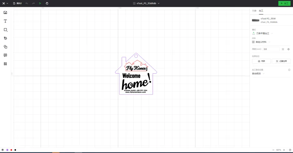Zoom in with the plus button
The height and width of the screenshot is (153, 293).
[x=284, y=150]
